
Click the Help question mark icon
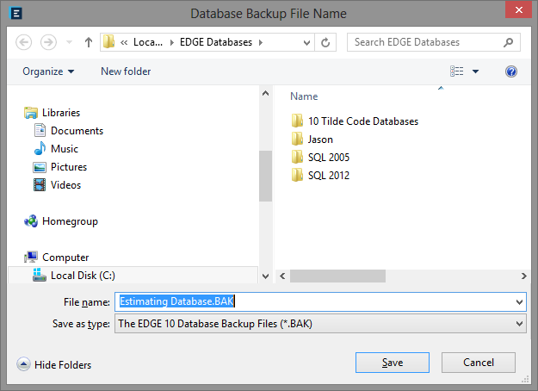tap(511, 71)
